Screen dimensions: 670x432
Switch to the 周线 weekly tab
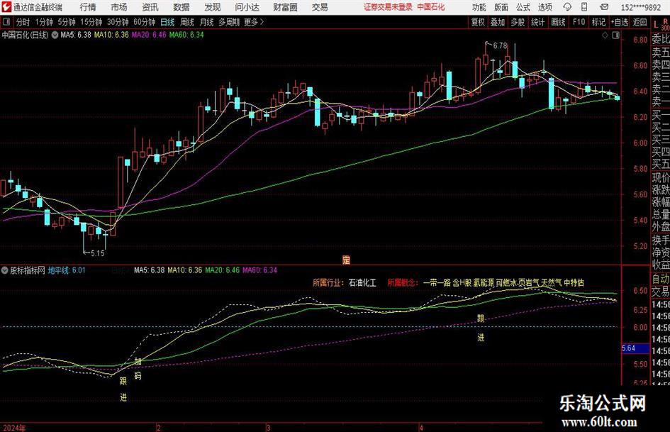186,22
